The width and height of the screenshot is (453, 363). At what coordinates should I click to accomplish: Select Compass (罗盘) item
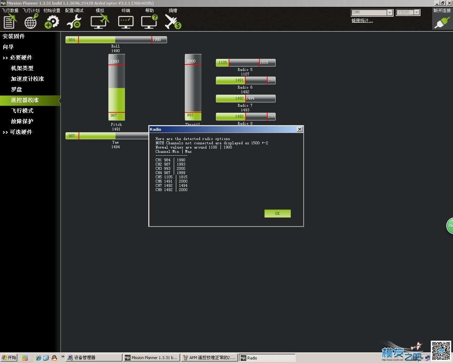pos(16,89)
